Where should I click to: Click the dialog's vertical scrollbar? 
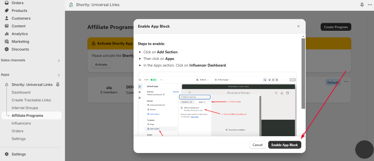(x=303, y=73)
